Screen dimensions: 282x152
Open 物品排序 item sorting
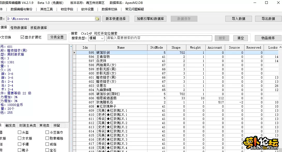[x=268, y=38]
